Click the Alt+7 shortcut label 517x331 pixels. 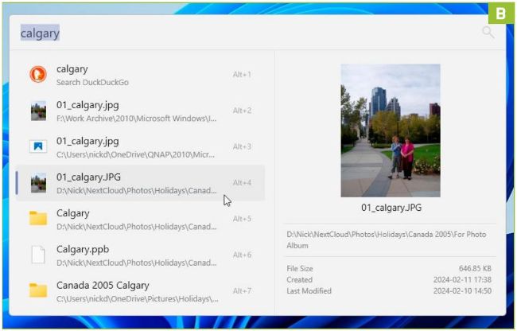242,290
